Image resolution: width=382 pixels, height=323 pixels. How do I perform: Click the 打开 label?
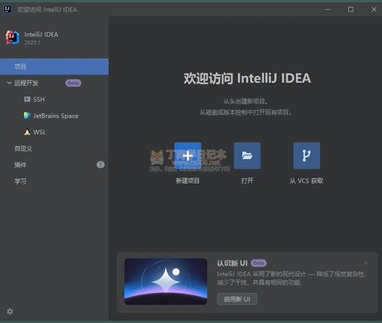[x=247, y=180]
